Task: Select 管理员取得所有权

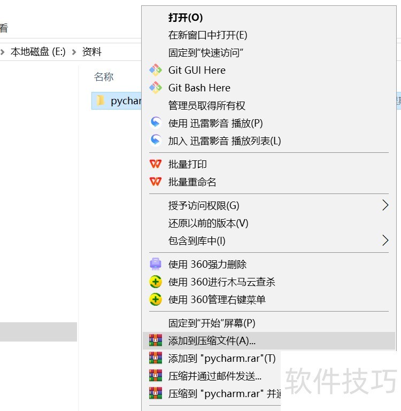Action: pos(269,105)
